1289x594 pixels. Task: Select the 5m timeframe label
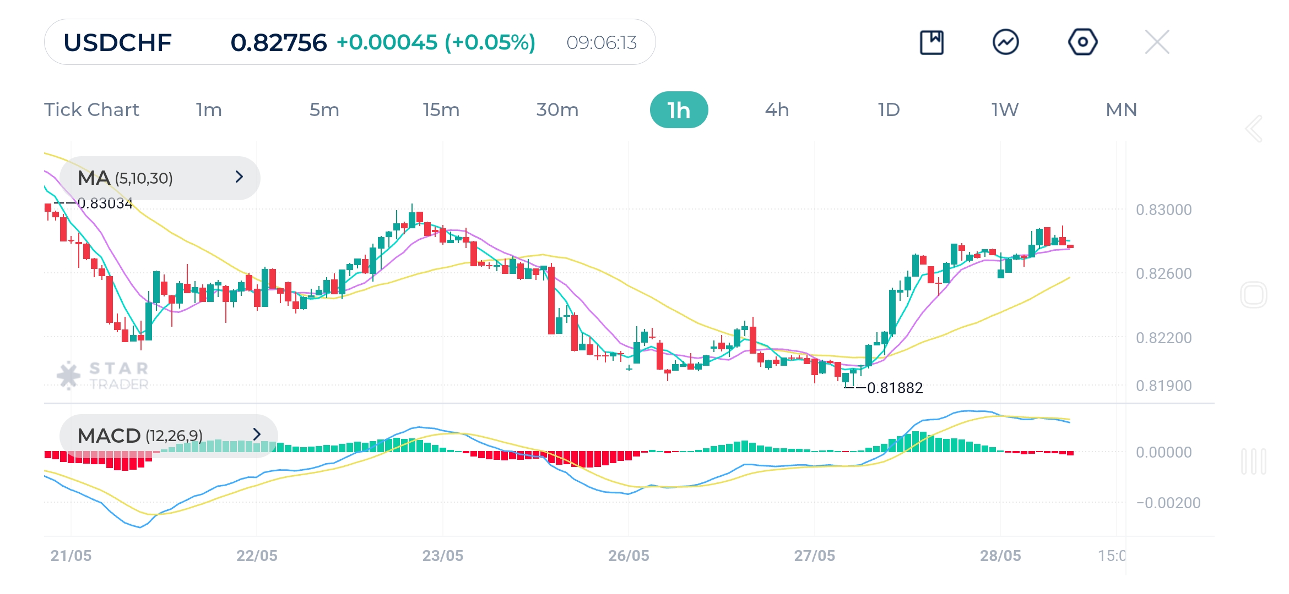325,109
